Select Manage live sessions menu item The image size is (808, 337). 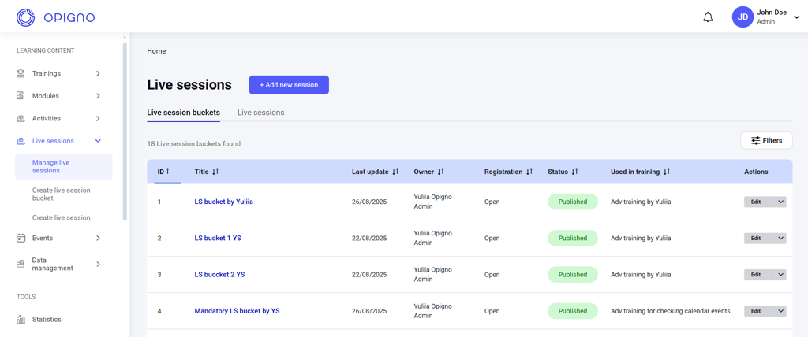click(x=63, y=167)
